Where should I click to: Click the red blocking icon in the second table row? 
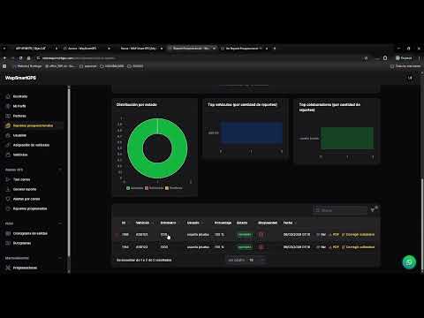[x=261, y=246]
